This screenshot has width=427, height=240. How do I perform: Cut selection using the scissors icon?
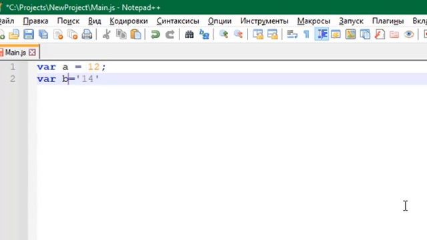click(x=107, y=35)
